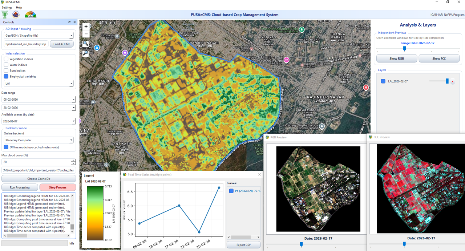Open the GeoJSON / Shapefile AOI dropdown
465x251 pixels.
pos(39,36)
